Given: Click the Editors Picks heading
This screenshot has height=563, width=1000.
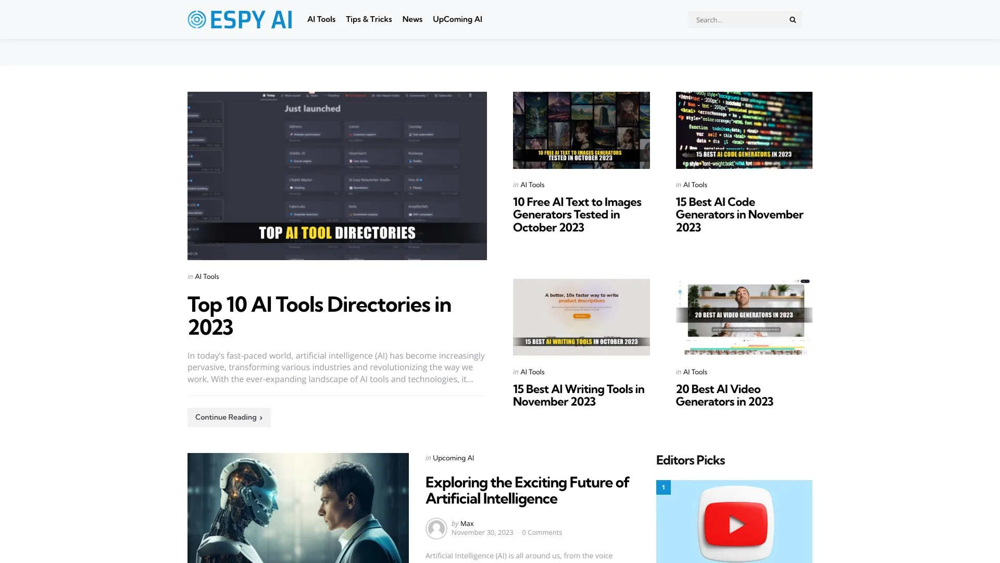Looking at the screenshot, I should click(690, 460).
